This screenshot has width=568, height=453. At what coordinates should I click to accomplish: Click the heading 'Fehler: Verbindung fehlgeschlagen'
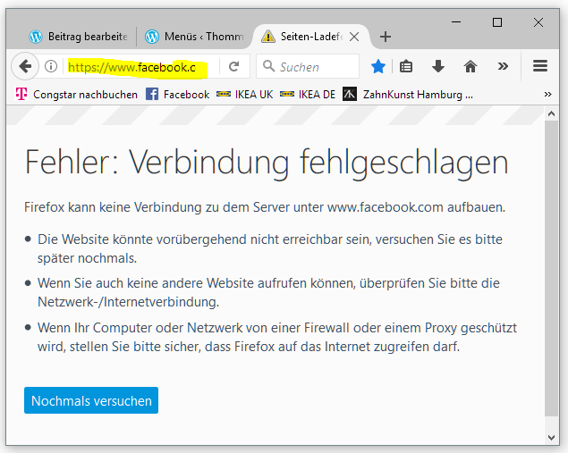(267, 163)
